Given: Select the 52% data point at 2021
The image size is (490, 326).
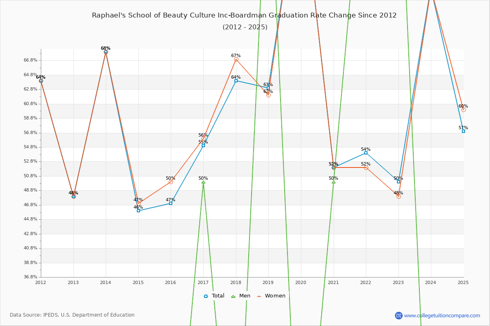Looking at the screenshot, I should (x=334, y=167).
